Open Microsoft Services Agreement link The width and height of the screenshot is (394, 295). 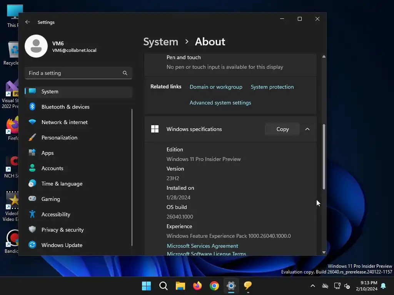point(202,246)
